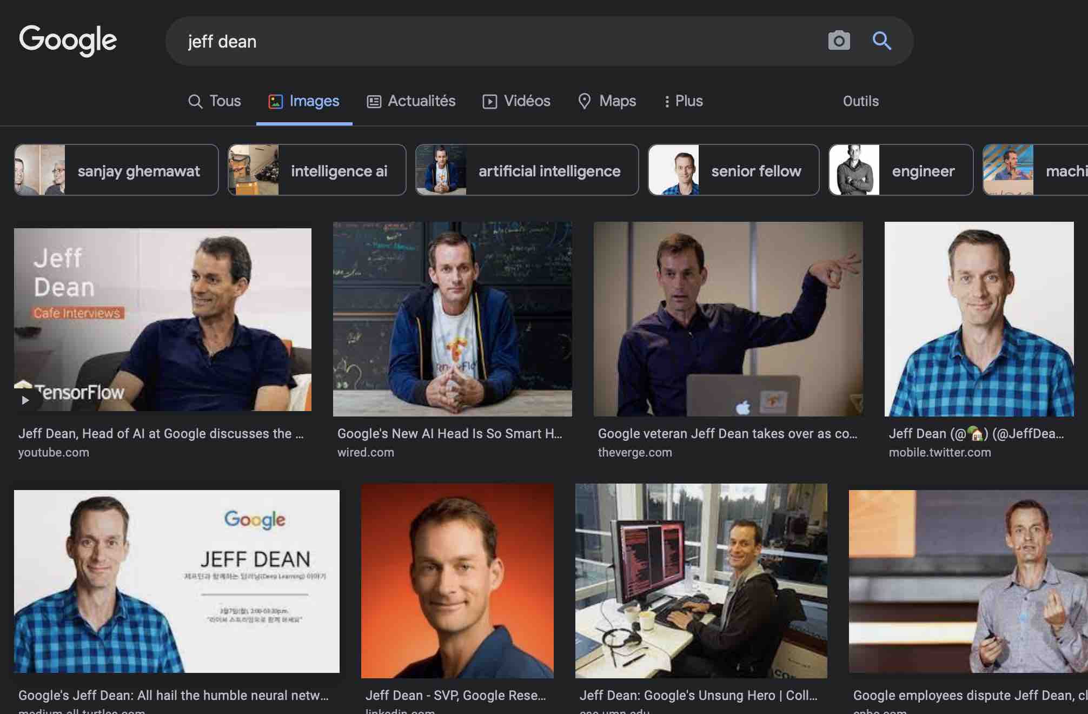Click the play icon on TensorFlow video
Image resolution: width=1088 pixels, height=714 pixels.
25,400
